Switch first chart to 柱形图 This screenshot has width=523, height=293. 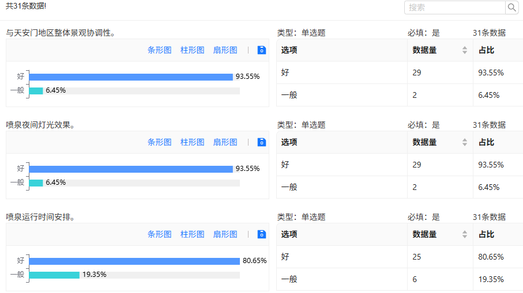click(x=192, y=50)
